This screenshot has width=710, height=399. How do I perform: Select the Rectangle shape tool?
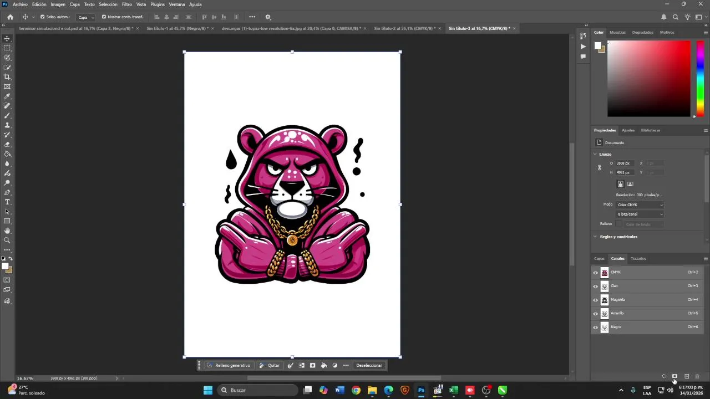(7, 221)
